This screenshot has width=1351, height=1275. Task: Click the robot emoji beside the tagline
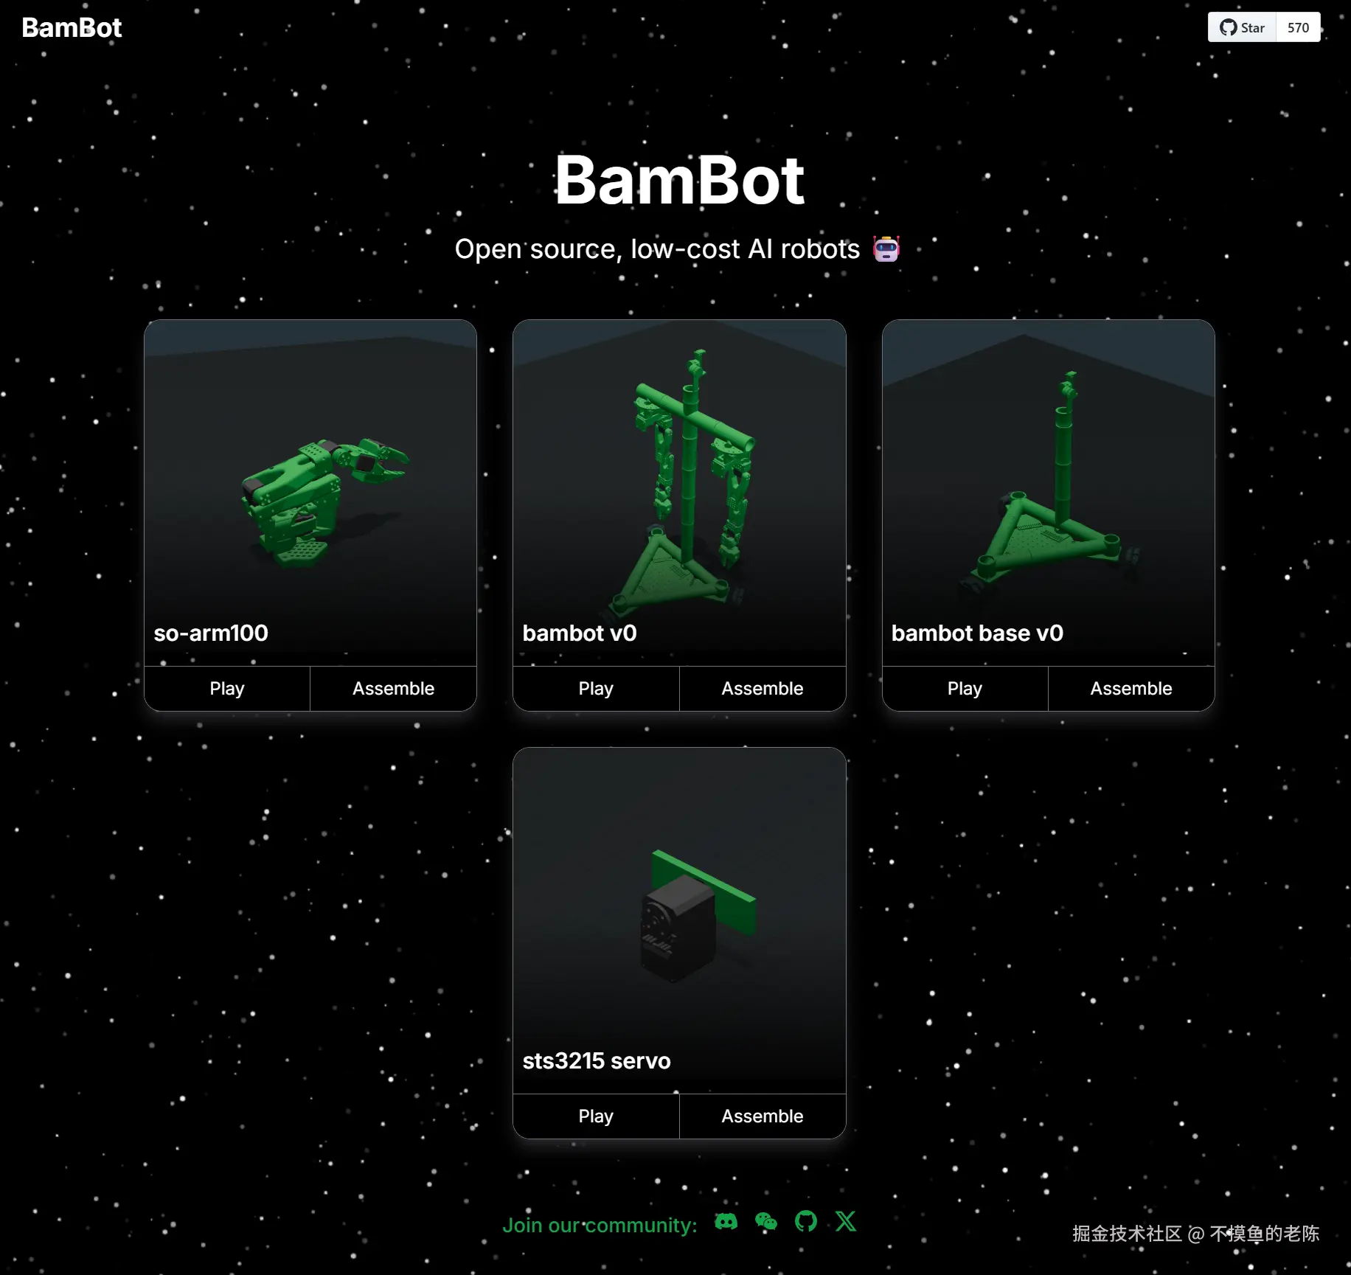(x=886, y=249)
